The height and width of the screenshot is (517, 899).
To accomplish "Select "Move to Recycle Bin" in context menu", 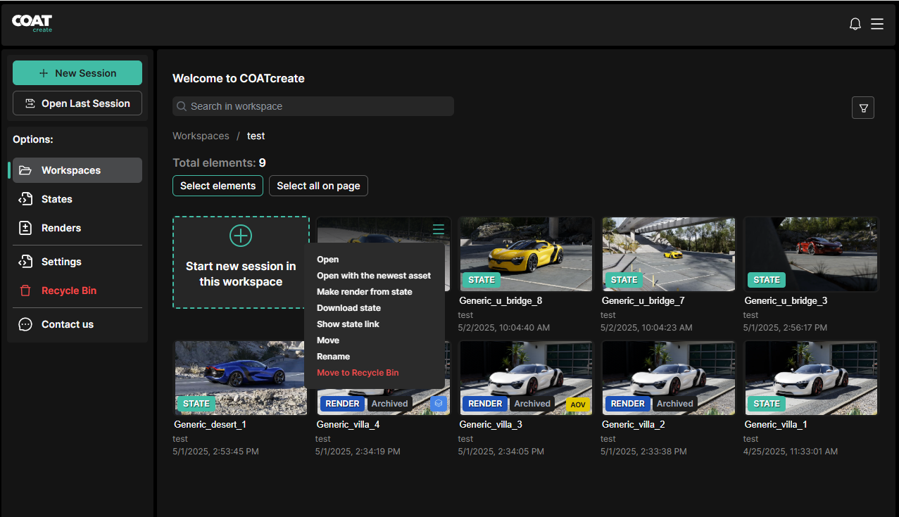I will pos(358,373).
